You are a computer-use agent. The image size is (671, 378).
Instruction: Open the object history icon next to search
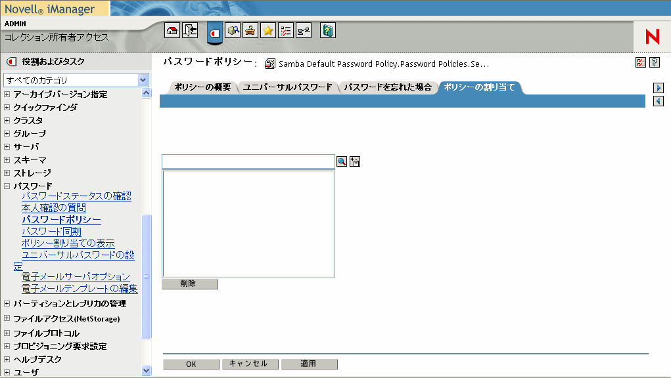[x=354, y=161]
